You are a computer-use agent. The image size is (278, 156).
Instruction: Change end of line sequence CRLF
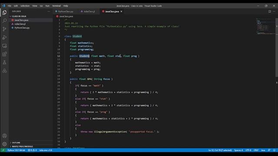click(256, 150)
